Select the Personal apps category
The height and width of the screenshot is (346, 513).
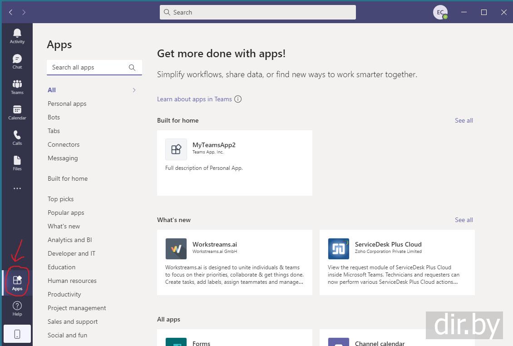click(67, 104)
